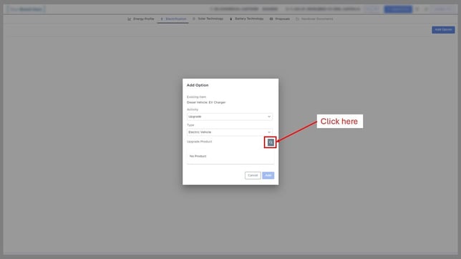Open the Proposals tab
Viewport: 461px width, 259px height.
click(x=280, y=19)
